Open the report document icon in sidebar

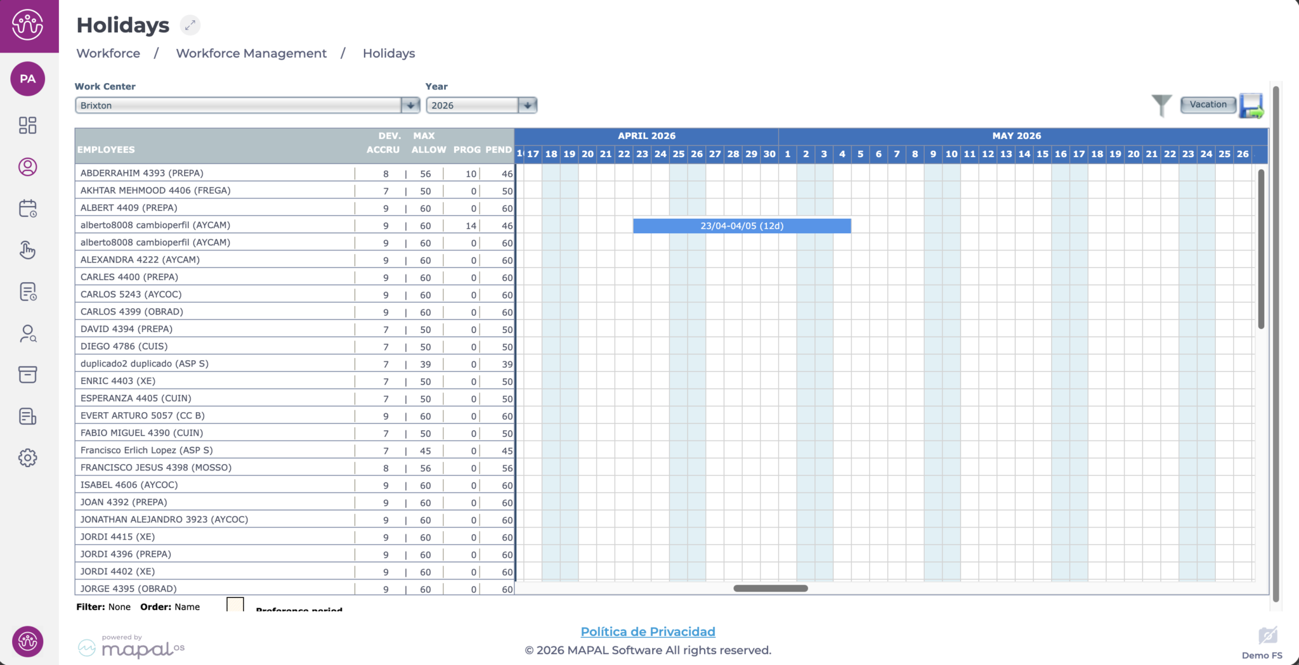(x=28, y=416)
